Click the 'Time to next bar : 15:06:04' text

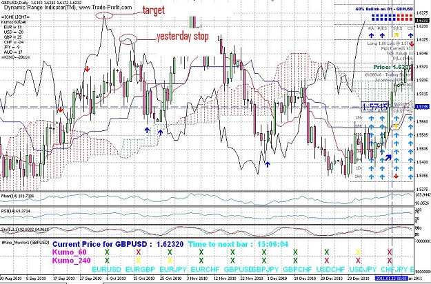pyautogui.click(x=238, y=244)
